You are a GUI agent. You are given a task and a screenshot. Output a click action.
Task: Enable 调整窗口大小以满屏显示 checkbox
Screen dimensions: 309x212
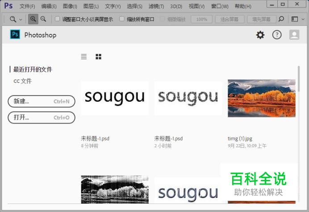pos(57,19)
